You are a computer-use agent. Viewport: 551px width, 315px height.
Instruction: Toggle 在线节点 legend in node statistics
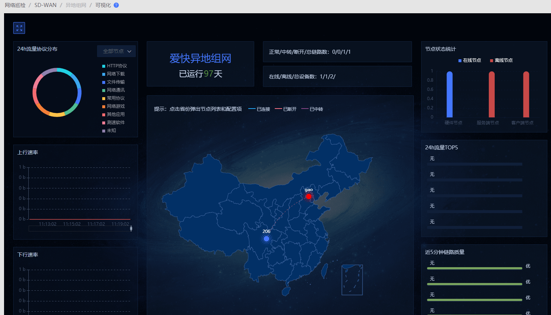pos(470,60)
